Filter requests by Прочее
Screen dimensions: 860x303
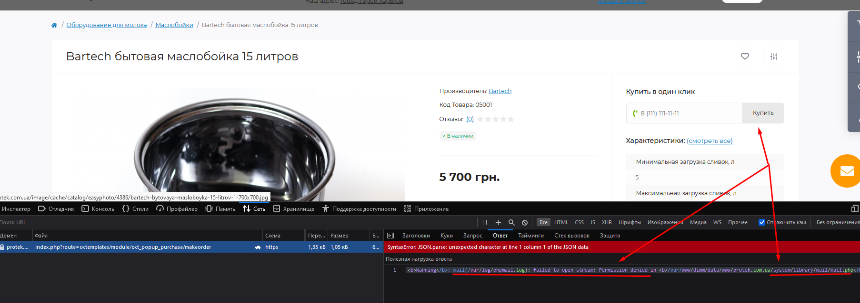click(738, 222)
